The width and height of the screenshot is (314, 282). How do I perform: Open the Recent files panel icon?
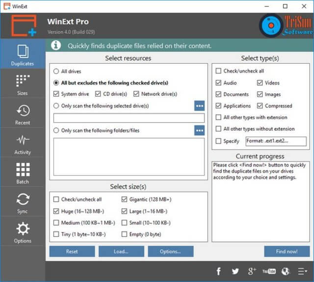click(23, 110)
